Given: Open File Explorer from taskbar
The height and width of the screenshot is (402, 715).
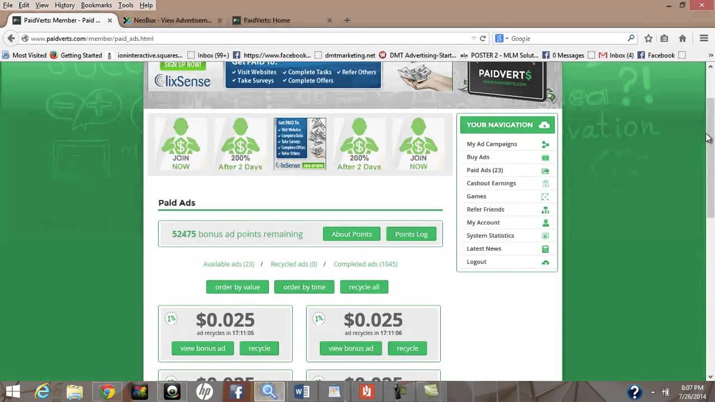Looking at the screenshot, I should point(75,391).
